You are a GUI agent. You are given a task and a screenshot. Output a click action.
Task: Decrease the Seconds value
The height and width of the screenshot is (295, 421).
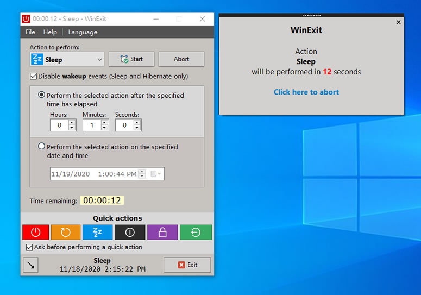pos(137,128)
